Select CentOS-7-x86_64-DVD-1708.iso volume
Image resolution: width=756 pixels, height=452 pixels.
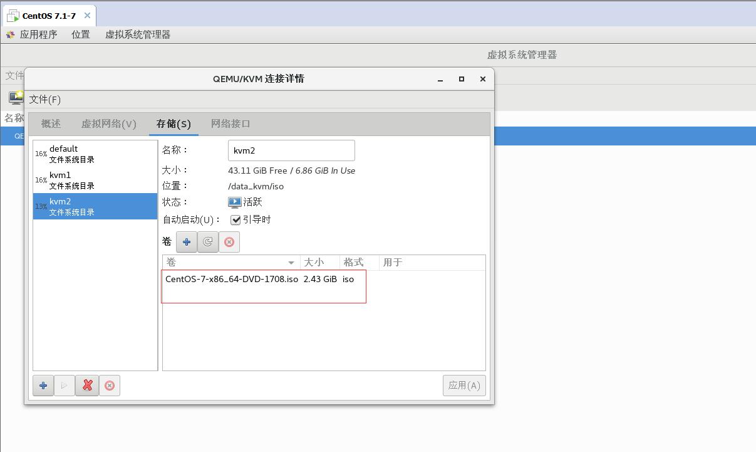[x=232, y=279]
